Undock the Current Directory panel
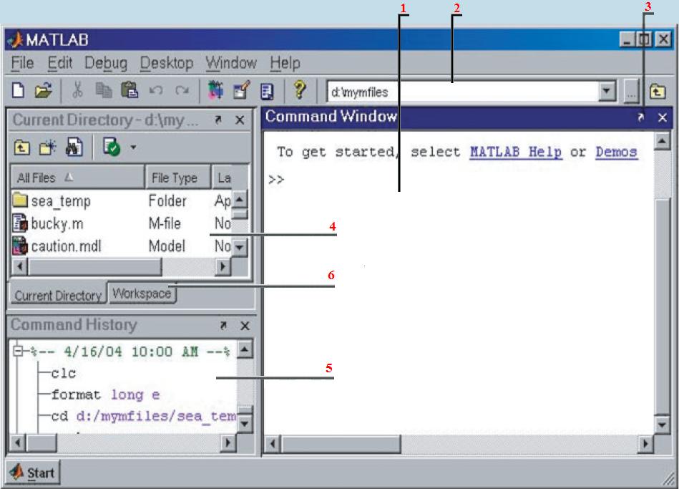This screenshot has height=489, width=679. point(218,120)
